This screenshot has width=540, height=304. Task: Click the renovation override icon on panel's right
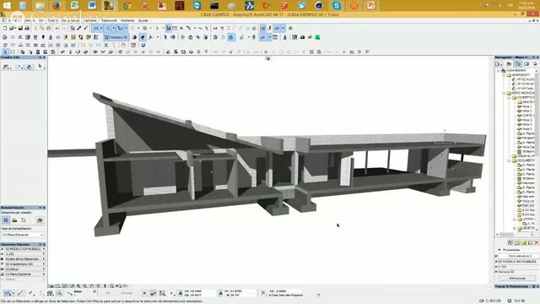[x=40, y=220]
